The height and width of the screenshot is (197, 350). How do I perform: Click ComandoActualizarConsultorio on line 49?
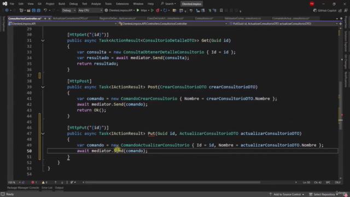point(155,145)
